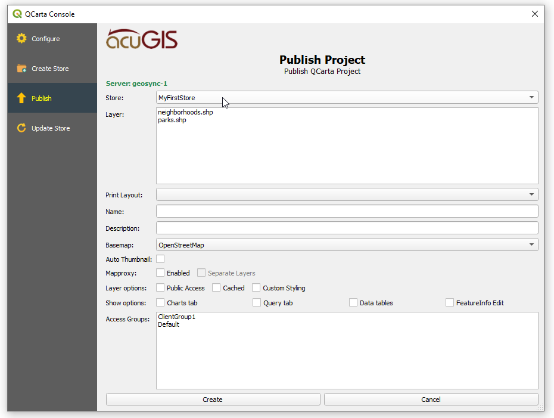Viewport: 554px width, 418px height.
Task: Enable Custom Styling checkbox
Action: pyautogui.click(x=256, y=287)
